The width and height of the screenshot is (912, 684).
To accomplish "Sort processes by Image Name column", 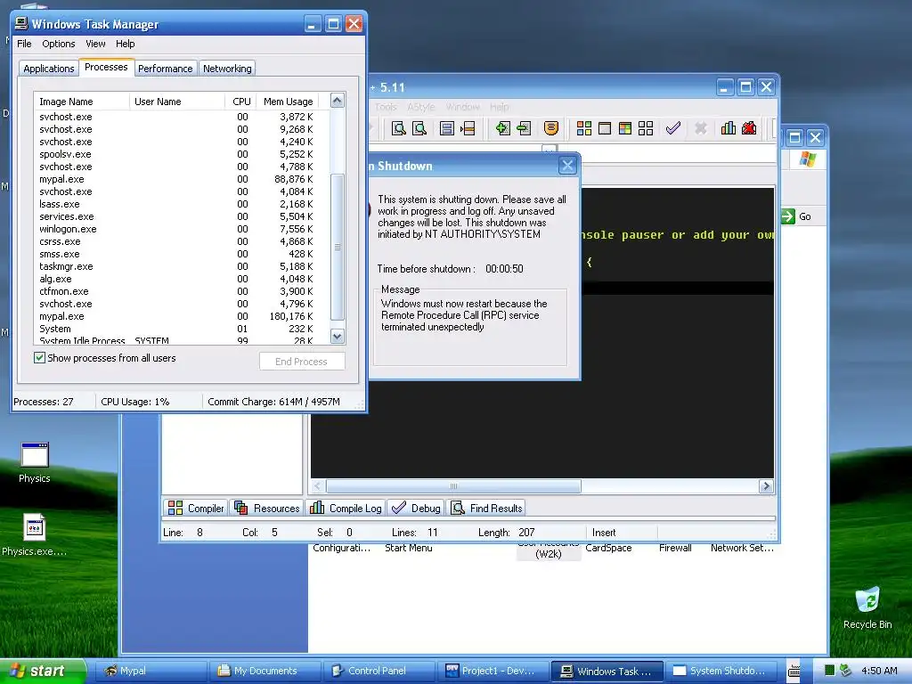I will click(81, 102).
